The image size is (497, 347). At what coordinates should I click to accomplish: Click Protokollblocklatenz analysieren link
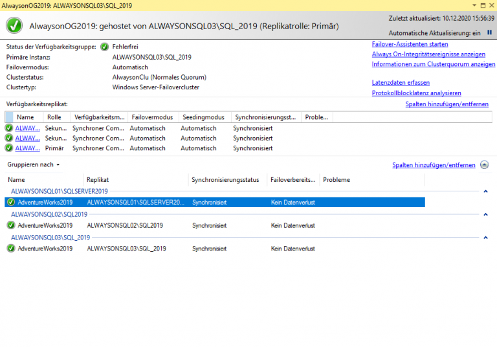[x=417, y=93]
